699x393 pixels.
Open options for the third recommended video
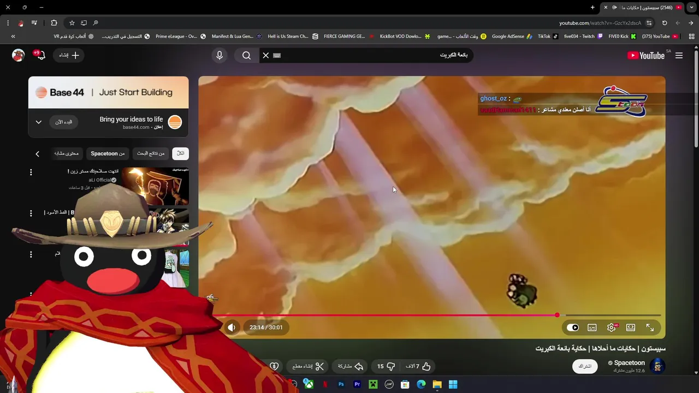[x=31, y=254]
